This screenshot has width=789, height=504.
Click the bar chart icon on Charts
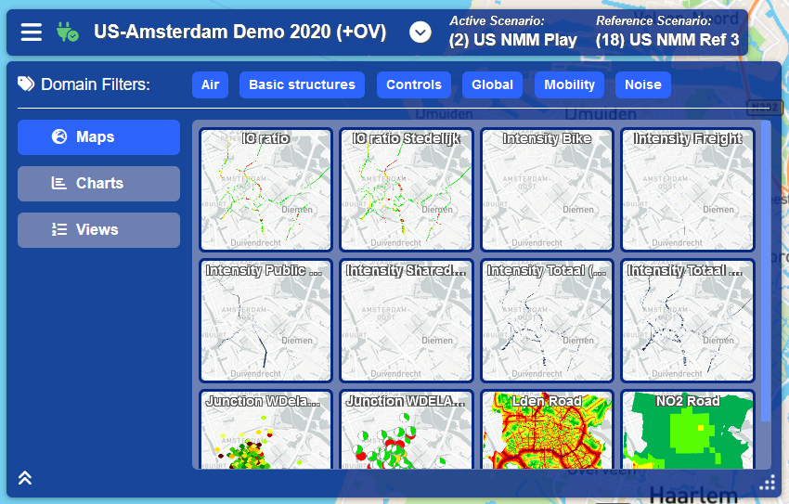tap(58, 183)
